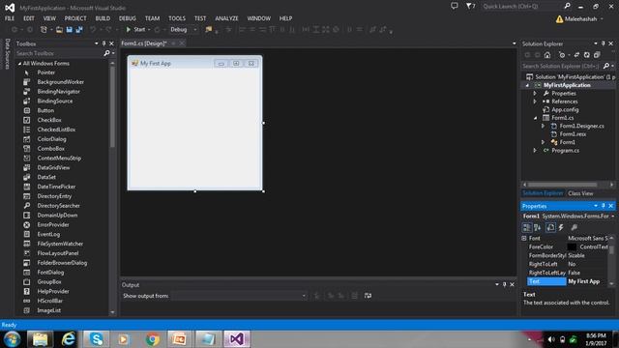Screen dimensions: 619x348
Task: Click the Save All toolbar icon
Action: [x=79, y=30]
